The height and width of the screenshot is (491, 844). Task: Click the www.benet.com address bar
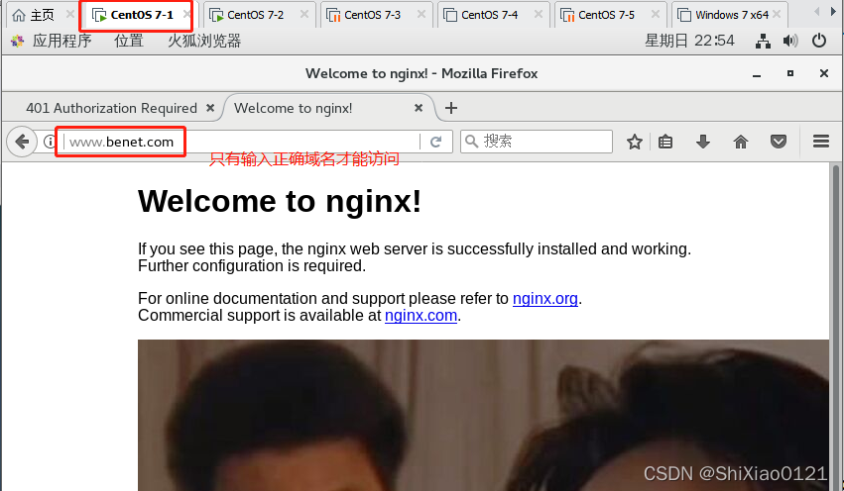pyautogui.click(x=241, y=142)
